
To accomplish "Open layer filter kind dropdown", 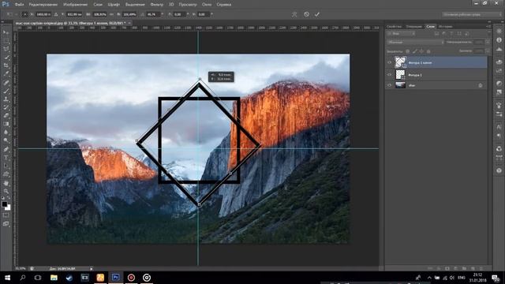I will pos(401,33).
